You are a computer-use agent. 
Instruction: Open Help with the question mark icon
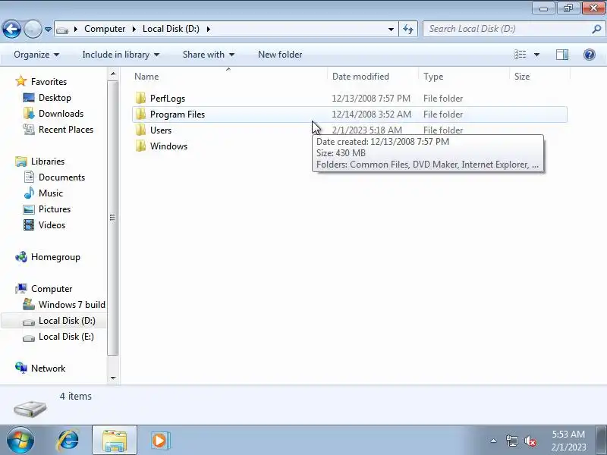590,55
